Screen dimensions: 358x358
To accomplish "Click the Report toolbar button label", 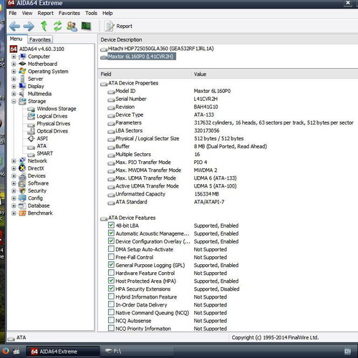I will [124, 26].
